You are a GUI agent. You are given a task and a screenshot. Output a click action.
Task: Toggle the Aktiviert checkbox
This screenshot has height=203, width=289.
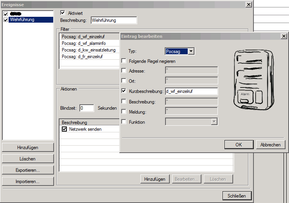click(63, 13)
